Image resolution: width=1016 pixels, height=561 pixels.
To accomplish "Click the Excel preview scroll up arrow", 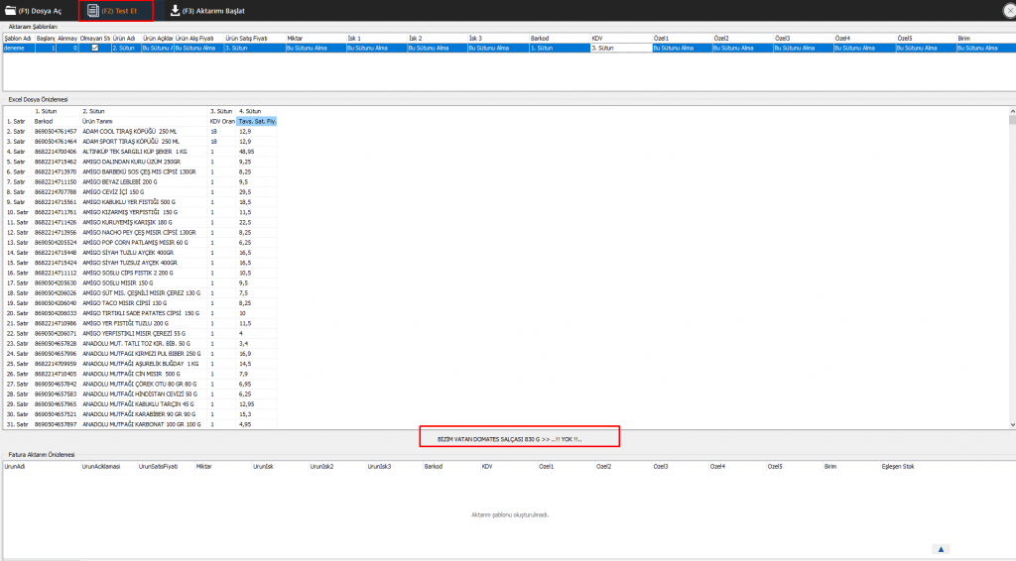I will pos(1012,111).
